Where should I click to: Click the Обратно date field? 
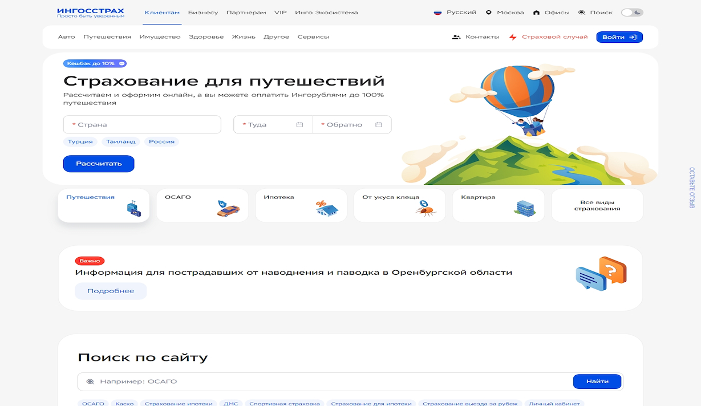352,125
